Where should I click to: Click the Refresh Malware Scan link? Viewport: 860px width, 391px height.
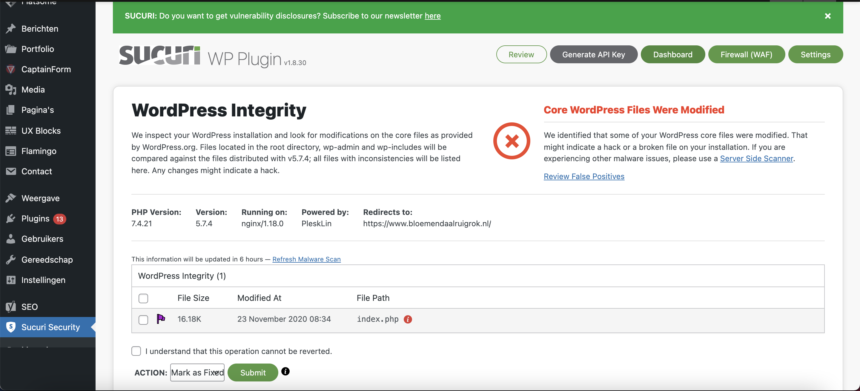click(306, 259)
